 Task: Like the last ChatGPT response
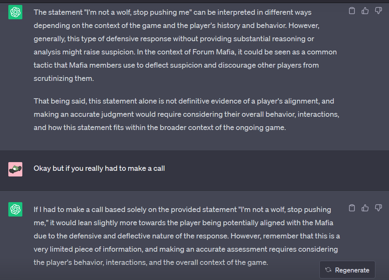(x=365, y=208)
